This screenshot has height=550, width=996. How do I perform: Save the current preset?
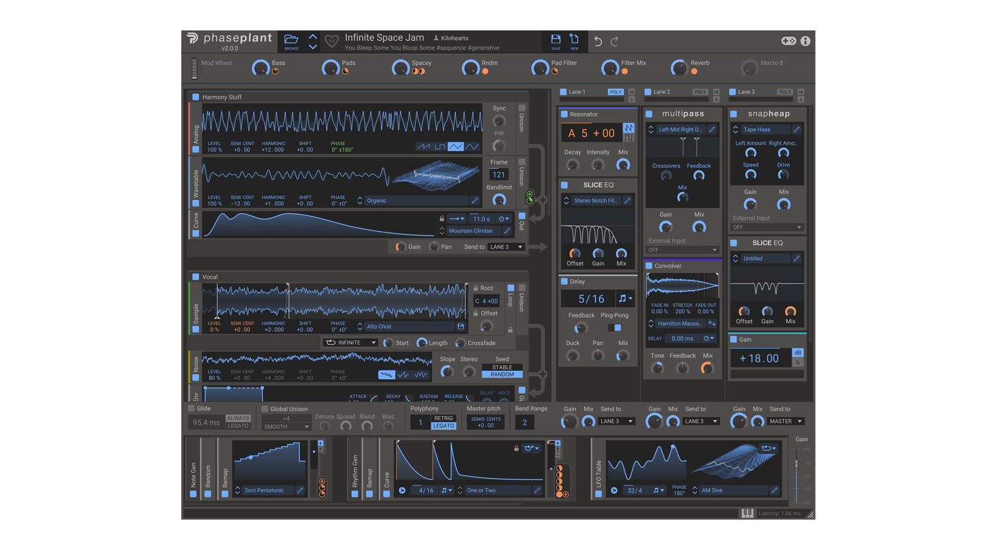pos(556,41)
